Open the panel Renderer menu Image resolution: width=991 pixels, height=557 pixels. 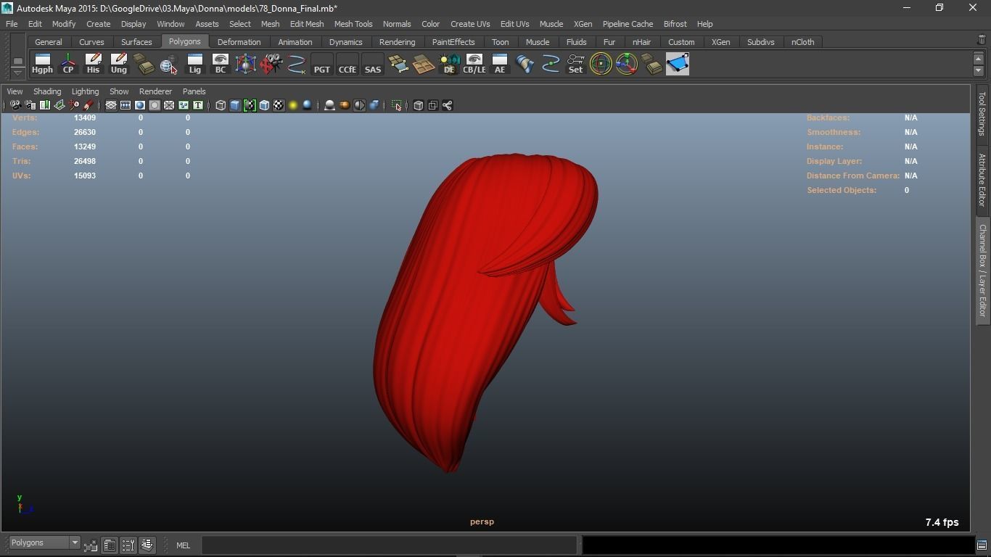[x=155, y=91]
